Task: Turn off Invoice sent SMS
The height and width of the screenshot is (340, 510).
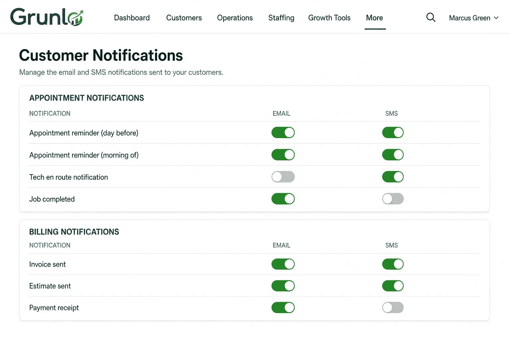Action: 393,264
